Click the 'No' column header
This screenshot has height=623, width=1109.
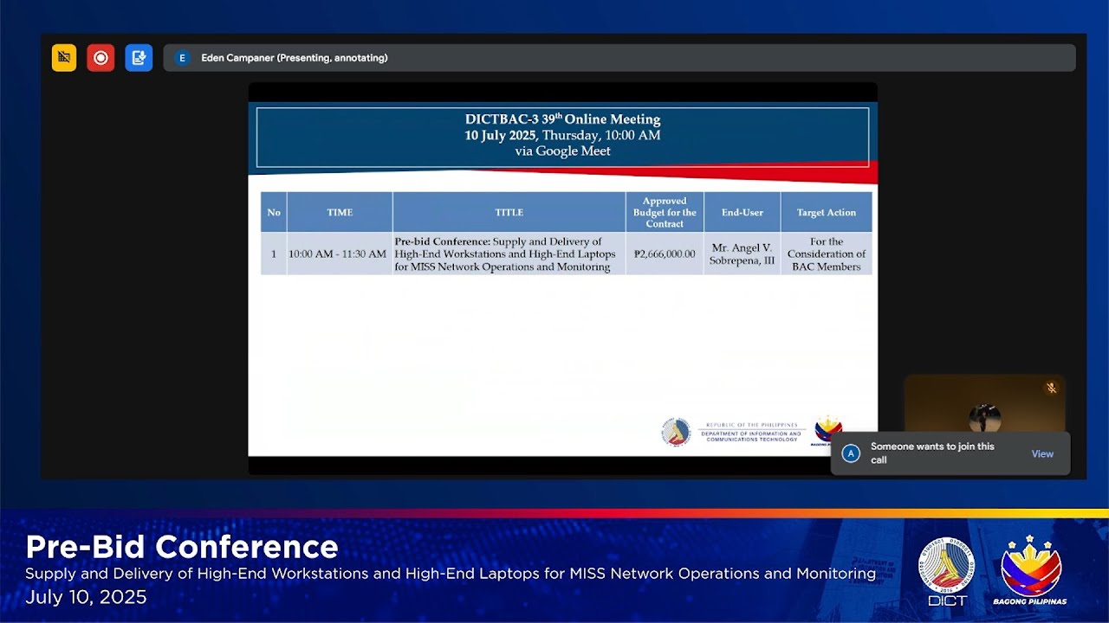point(274,212)
